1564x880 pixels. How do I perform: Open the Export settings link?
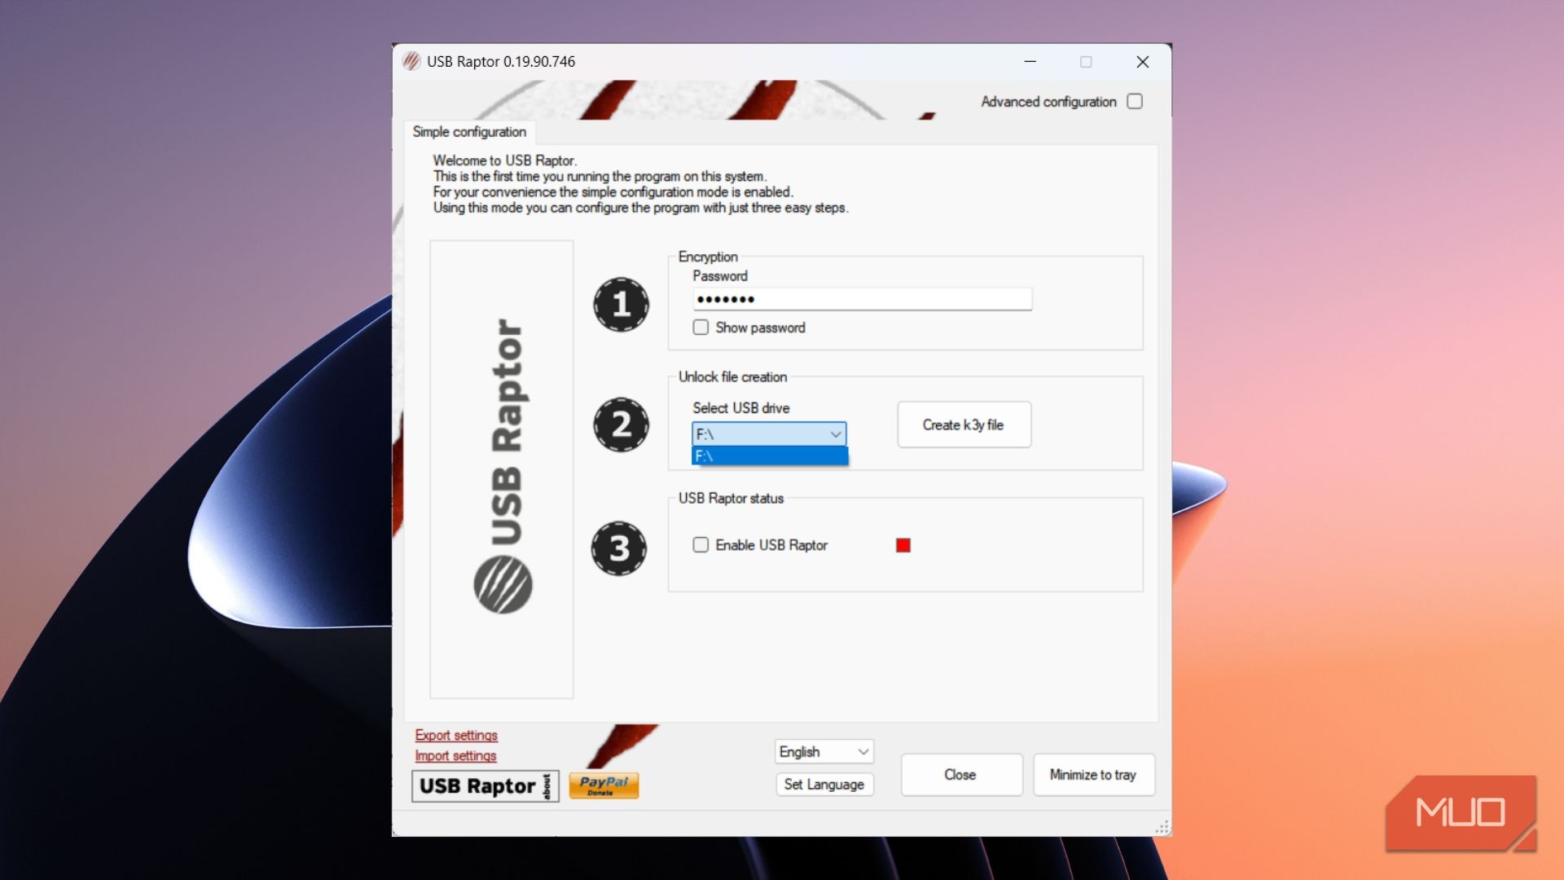coord(456,735)
